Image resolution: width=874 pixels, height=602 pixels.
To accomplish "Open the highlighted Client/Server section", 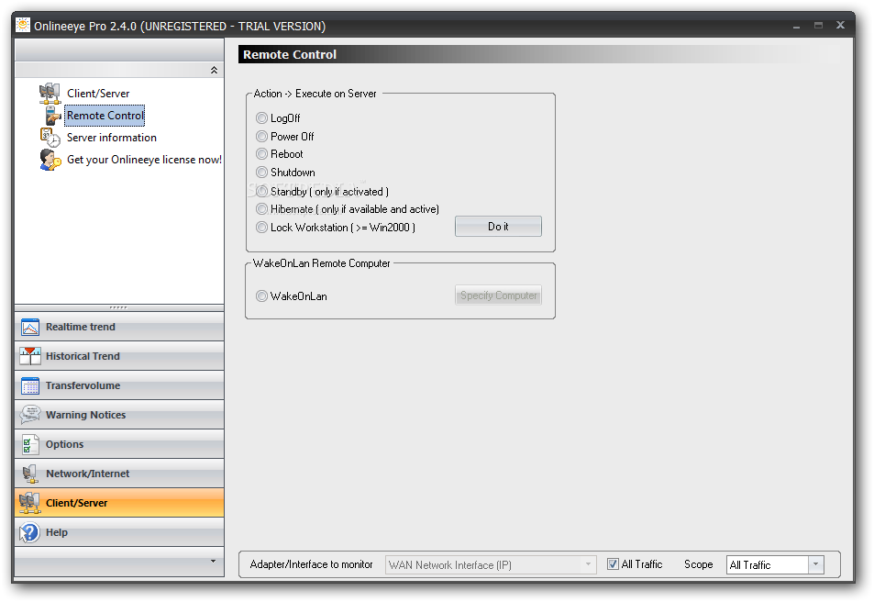I will (x=119, y=503).
